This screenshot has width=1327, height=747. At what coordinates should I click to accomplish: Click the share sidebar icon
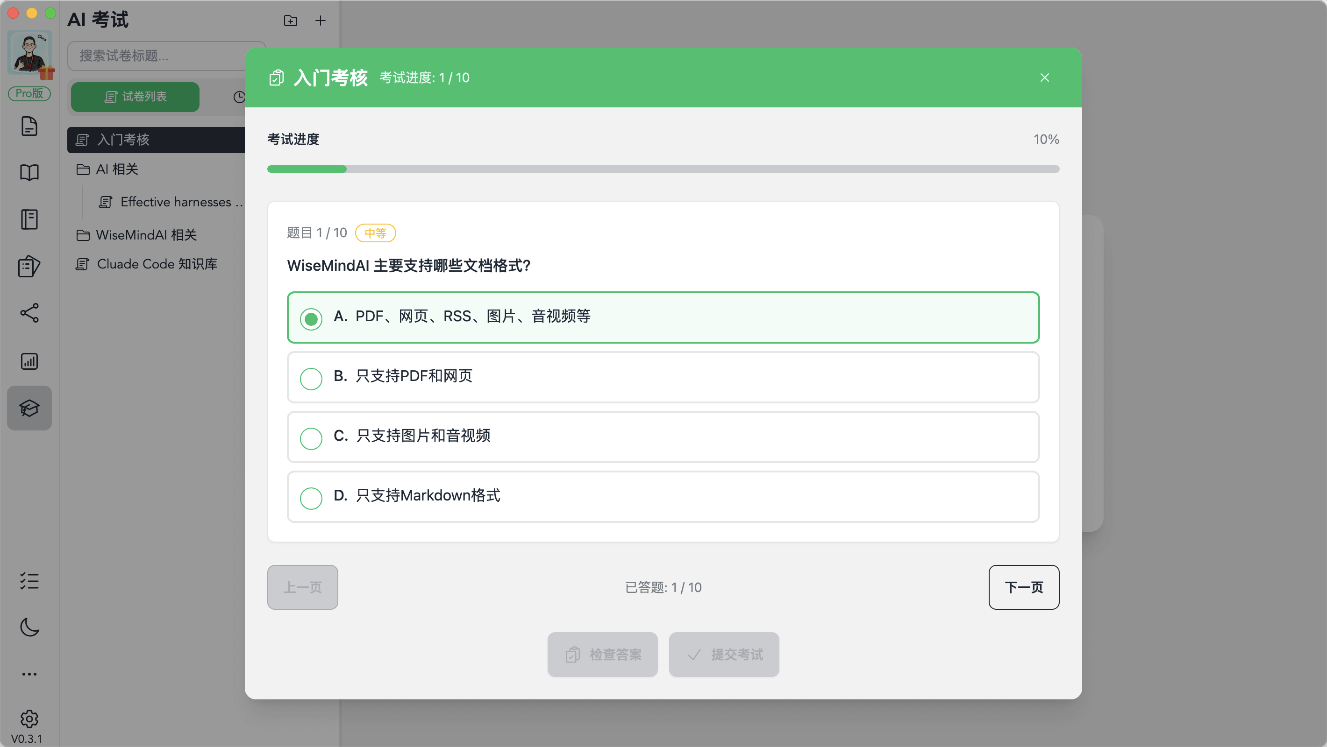(x=29, y=312)
